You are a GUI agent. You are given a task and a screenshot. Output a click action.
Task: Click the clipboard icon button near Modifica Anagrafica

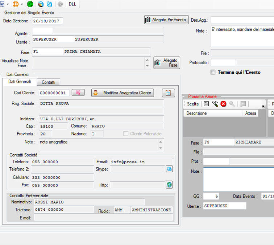click(168, 93)
